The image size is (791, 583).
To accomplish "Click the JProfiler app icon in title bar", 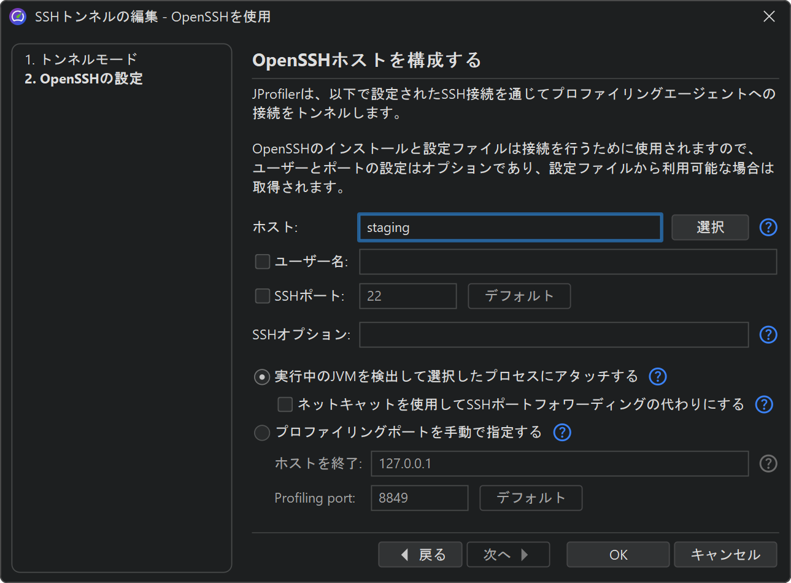I will [x=18, y=17].
